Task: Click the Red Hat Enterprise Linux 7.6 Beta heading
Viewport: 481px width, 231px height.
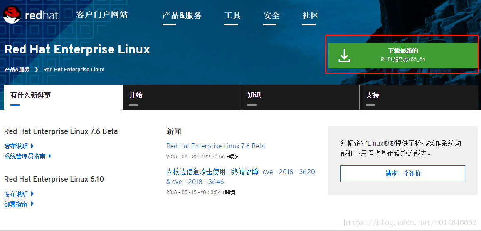Action: pos(61,131)
